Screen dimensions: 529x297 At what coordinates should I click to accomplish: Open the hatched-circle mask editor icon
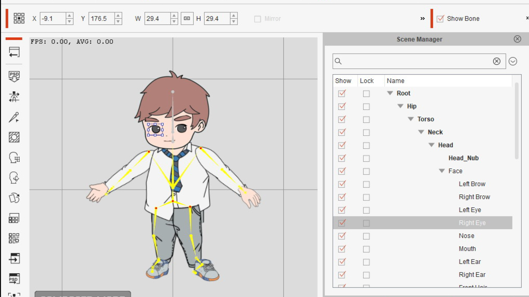pyautogui.click(x=14, y=137)
